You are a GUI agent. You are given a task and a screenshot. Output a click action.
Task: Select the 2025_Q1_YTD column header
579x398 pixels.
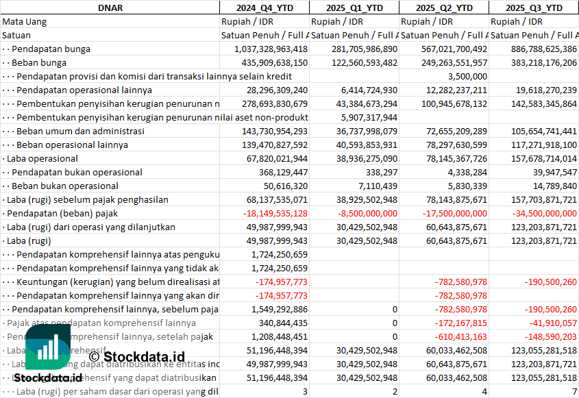pyautogui.click(x=354, y=8)
